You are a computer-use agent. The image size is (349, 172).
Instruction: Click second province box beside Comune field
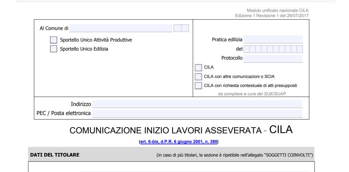click(185, 28)
